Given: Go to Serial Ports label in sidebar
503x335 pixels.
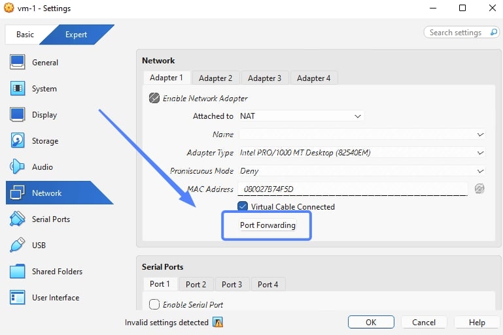Looking at the screenshot, I should [x=50, y=219].
